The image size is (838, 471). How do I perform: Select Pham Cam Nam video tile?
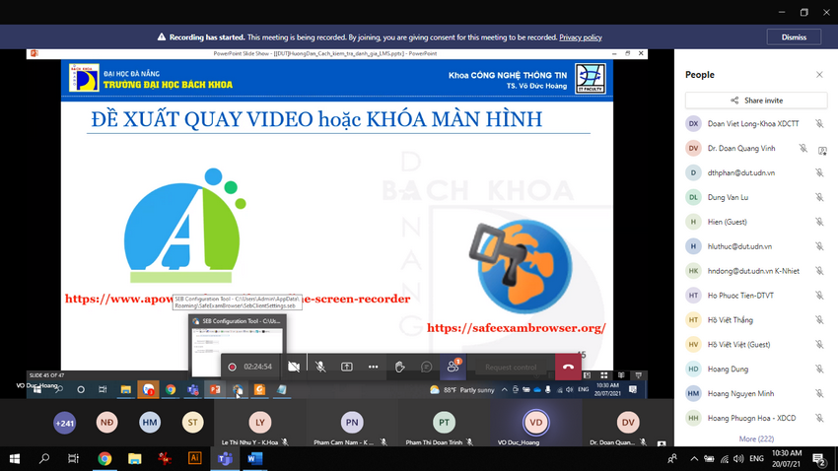(352, 423)
